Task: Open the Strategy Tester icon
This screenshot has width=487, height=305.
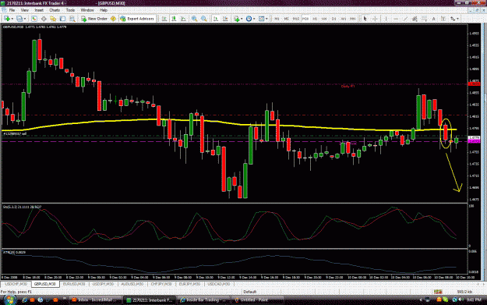Action: (x=72, y=19)
